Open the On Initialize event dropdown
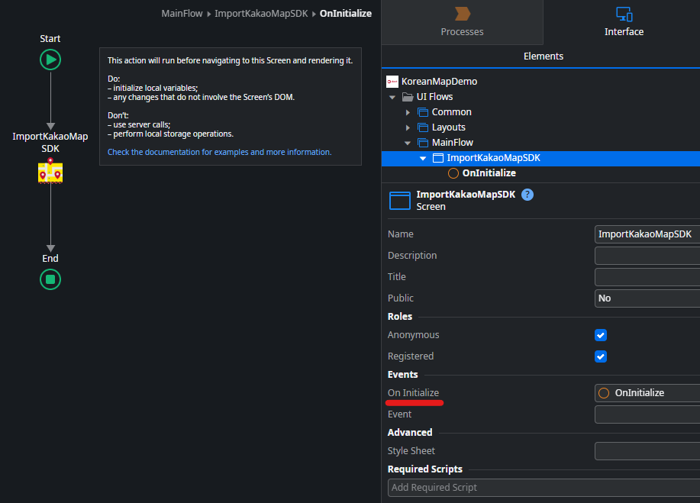The width and height of the screenshot is (700, 503). pos(647,393)
